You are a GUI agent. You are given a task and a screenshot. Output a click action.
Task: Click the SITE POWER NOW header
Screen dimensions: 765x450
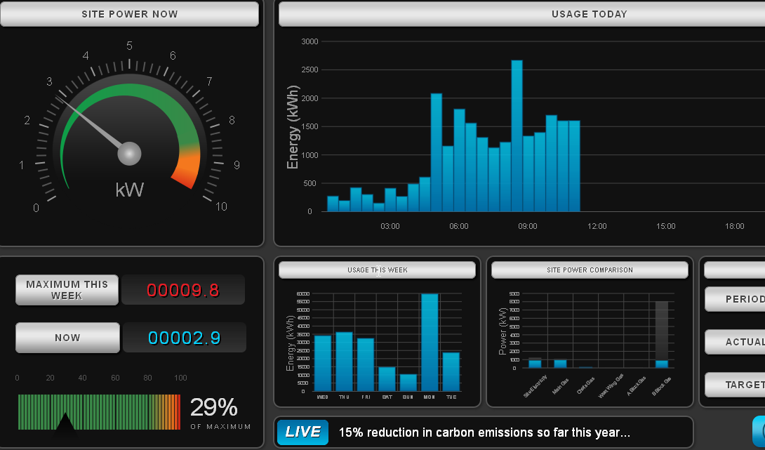(129, 14)
